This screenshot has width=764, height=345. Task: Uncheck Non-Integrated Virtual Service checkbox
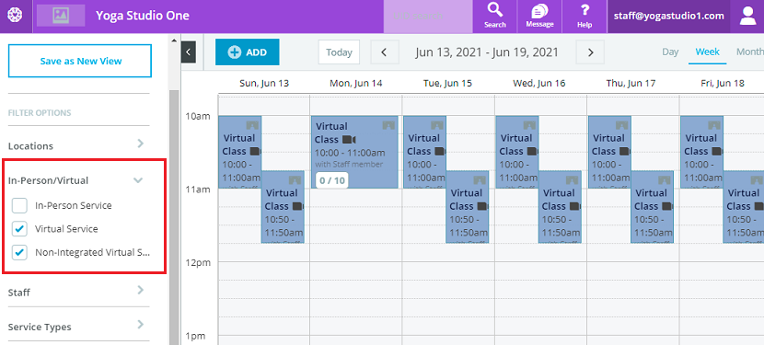(19, 252)
